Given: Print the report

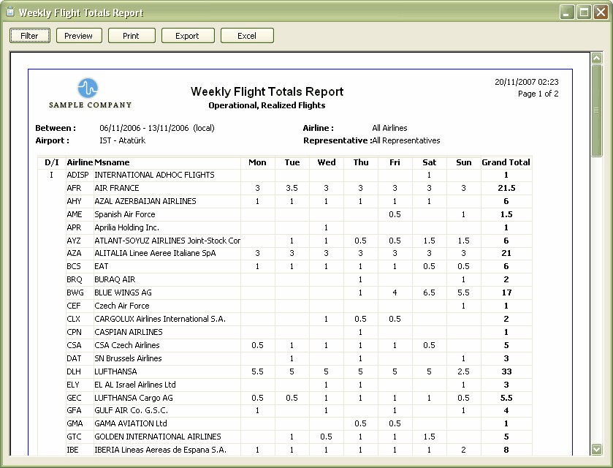Looking at the screenshot, I should coord(131,36).
